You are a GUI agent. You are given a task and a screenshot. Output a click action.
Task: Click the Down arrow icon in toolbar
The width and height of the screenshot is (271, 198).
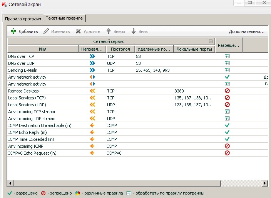134,31
